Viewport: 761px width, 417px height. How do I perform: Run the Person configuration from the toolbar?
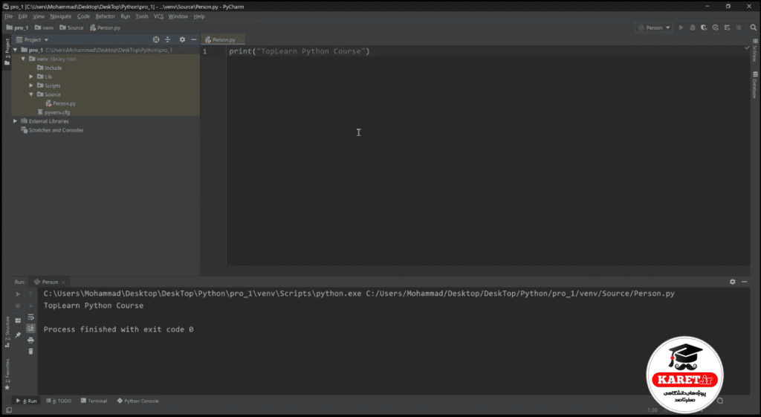click(x=681, y=28)
